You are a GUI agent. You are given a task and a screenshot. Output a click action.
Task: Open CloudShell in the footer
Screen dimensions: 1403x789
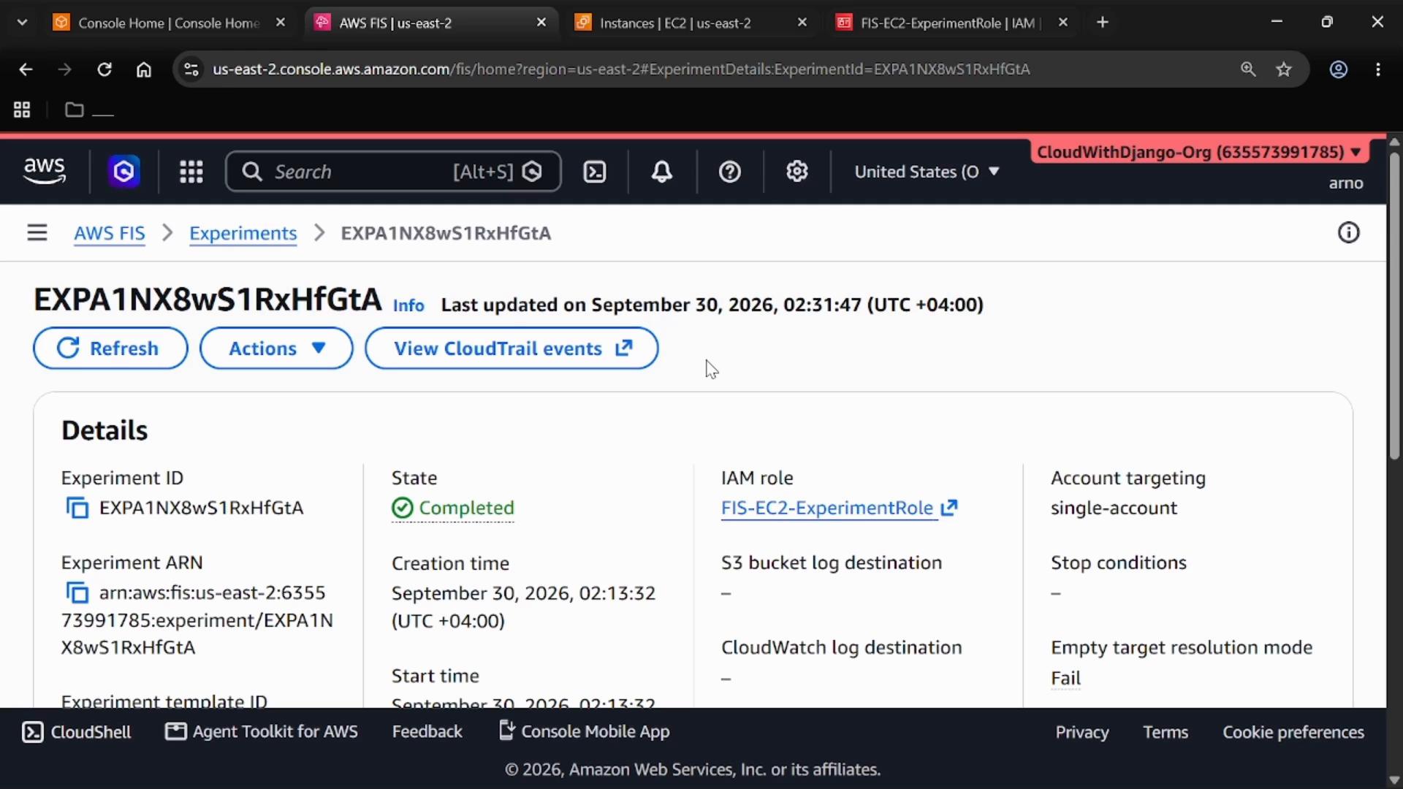pos(77,732)
